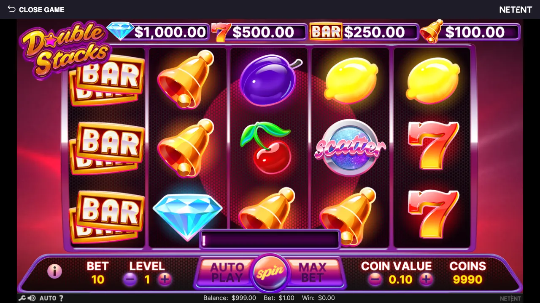540x303 pixels.
Task: Decrease the bet level with minus
Action: coord(130,279)
